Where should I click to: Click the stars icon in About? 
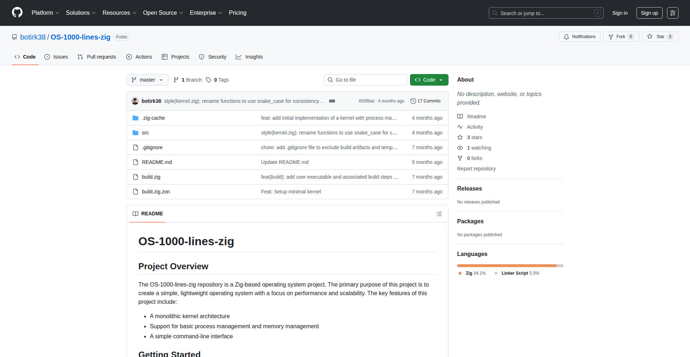point(460,137)
